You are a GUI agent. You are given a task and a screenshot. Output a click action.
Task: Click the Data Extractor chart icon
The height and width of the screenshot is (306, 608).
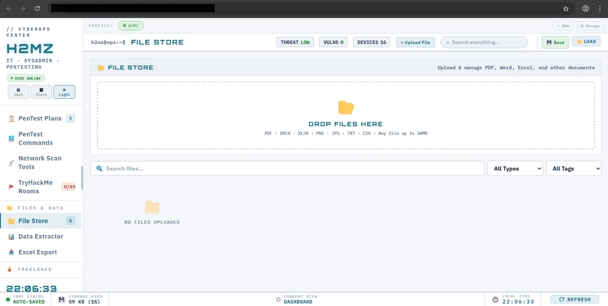[11, 237]
